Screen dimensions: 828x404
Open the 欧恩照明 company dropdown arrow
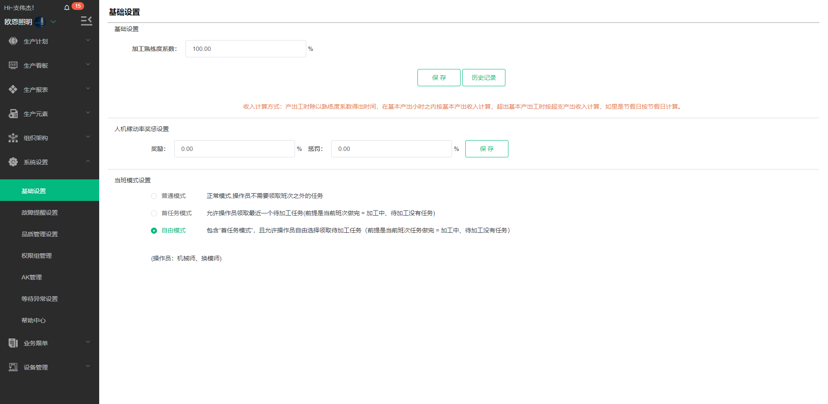[x=53, y=22]
